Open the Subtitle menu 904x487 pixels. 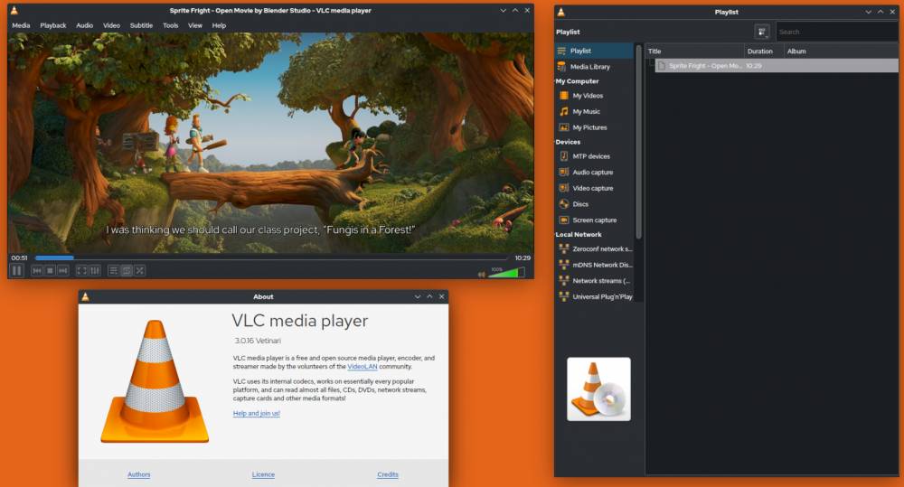[141, 25]
